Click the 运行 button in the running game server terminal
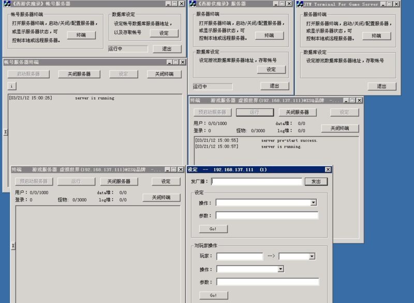The height and width of the screenshot is (303, 414). click(x=254, y=112)
